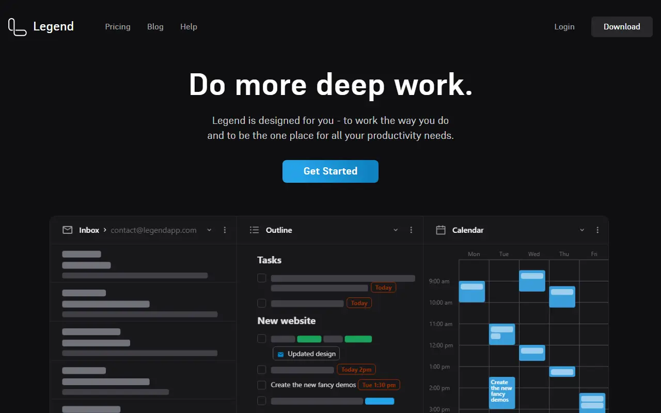Image resolution: width=661 pixels, height=413 pixels.
Task: Click the '2:00 pm' time label
Action: [x=439, y=388]
